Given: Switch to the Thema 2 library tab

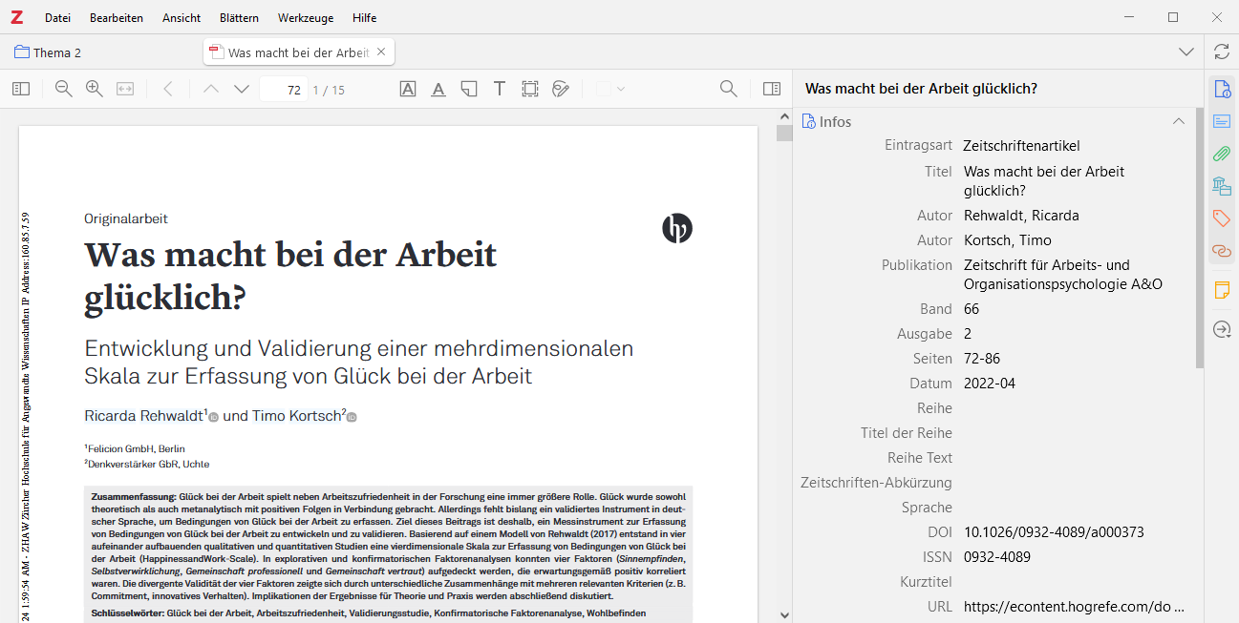Looking at the screenshot, I should (48, 52).
